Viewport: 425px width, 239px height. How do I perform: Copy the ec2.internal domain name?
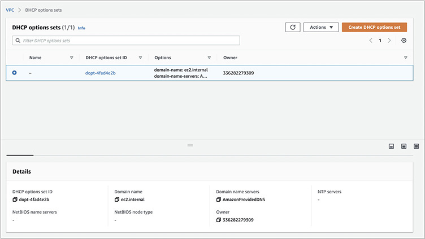pos(117,200)
